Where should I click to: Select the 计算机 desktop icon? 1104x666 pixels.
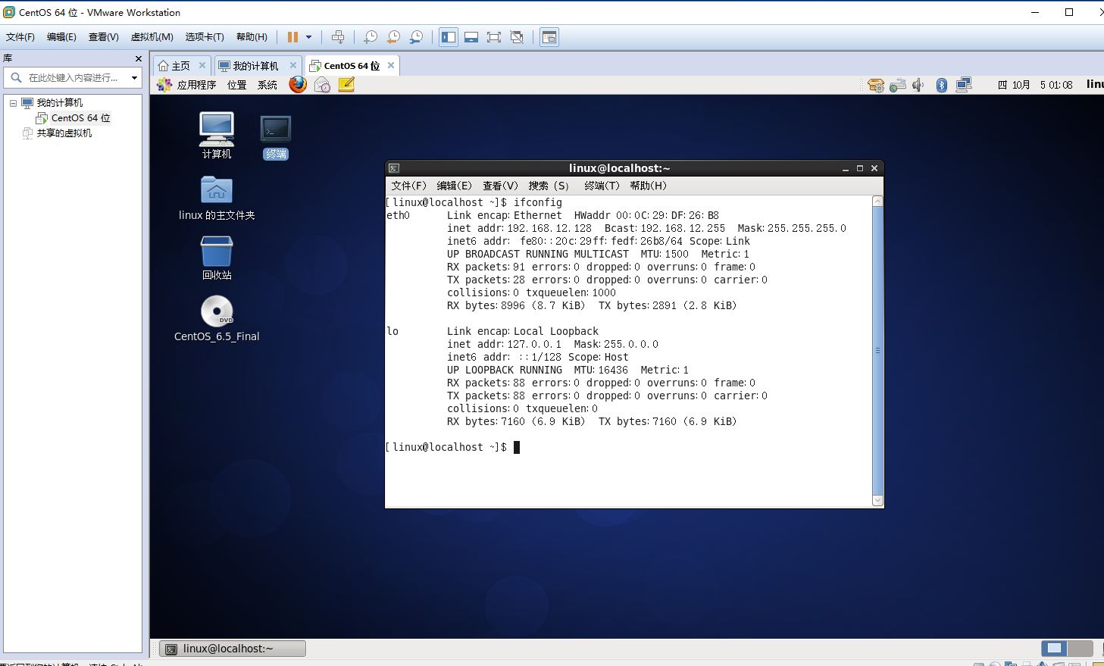tap(217, 135)
